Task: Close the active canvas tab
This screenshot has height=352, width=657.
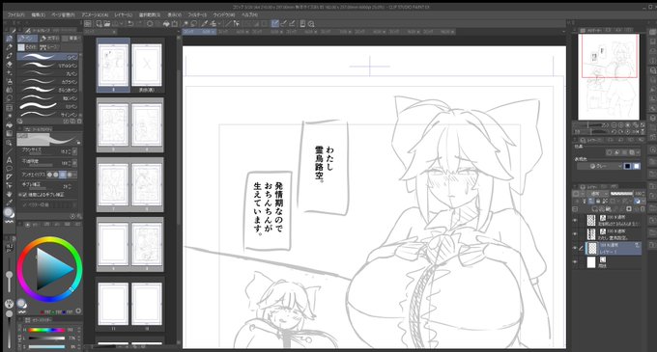Action: (214, 32)
